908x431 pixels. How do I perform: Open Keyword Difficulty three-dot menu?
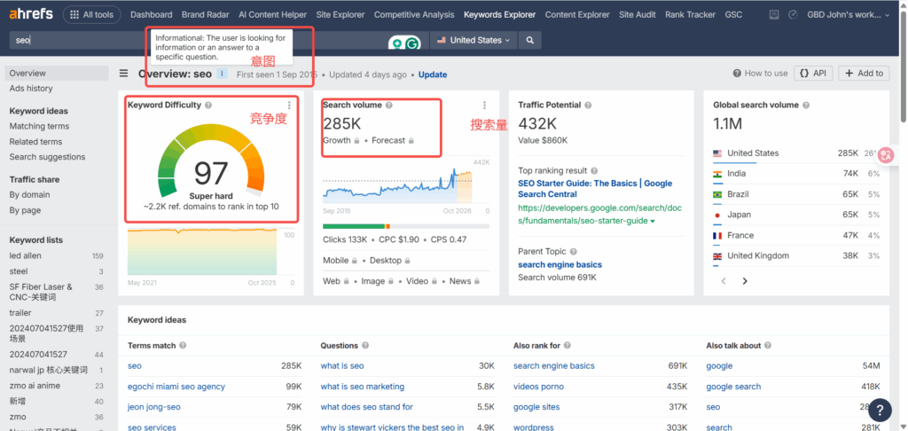(x=289, y=106)
